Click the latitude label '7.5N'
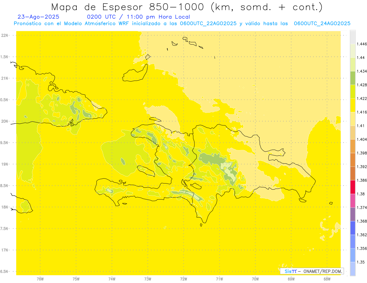367x283 pixels. point(5,229)
